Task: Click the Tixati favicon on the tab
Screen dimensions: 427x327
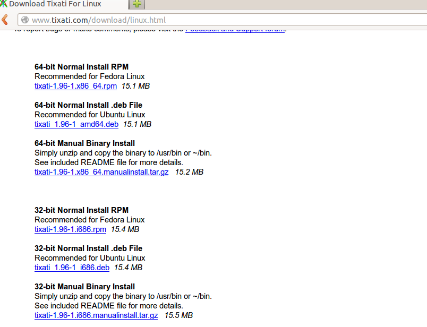Action: click(4, 4)
